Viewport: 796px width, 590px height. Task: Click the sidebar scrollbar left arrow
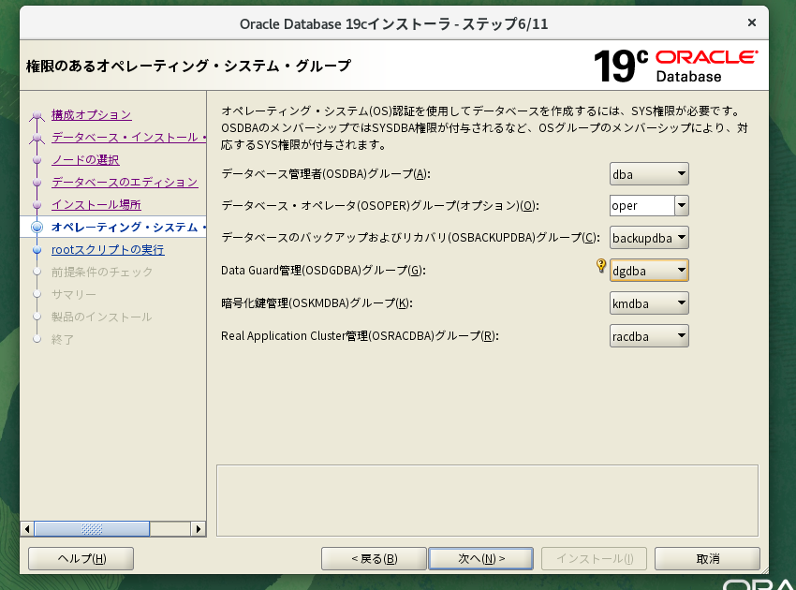(x=27, y=529)
